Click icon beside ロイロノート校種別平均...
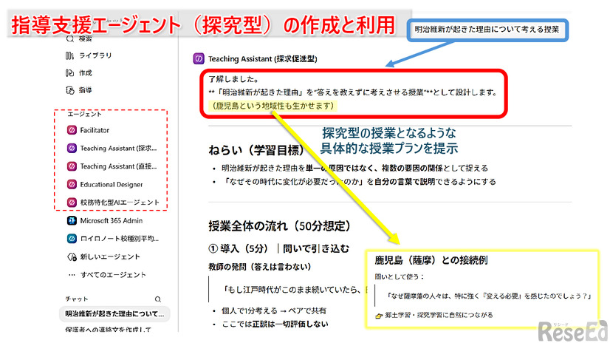Viewport: 610px width, 343px height. point(72,238)
